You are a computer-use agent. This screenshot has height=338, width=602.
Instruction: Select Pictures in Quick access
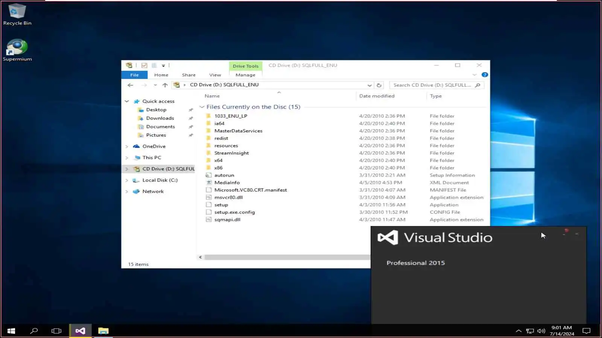[156, 135]
